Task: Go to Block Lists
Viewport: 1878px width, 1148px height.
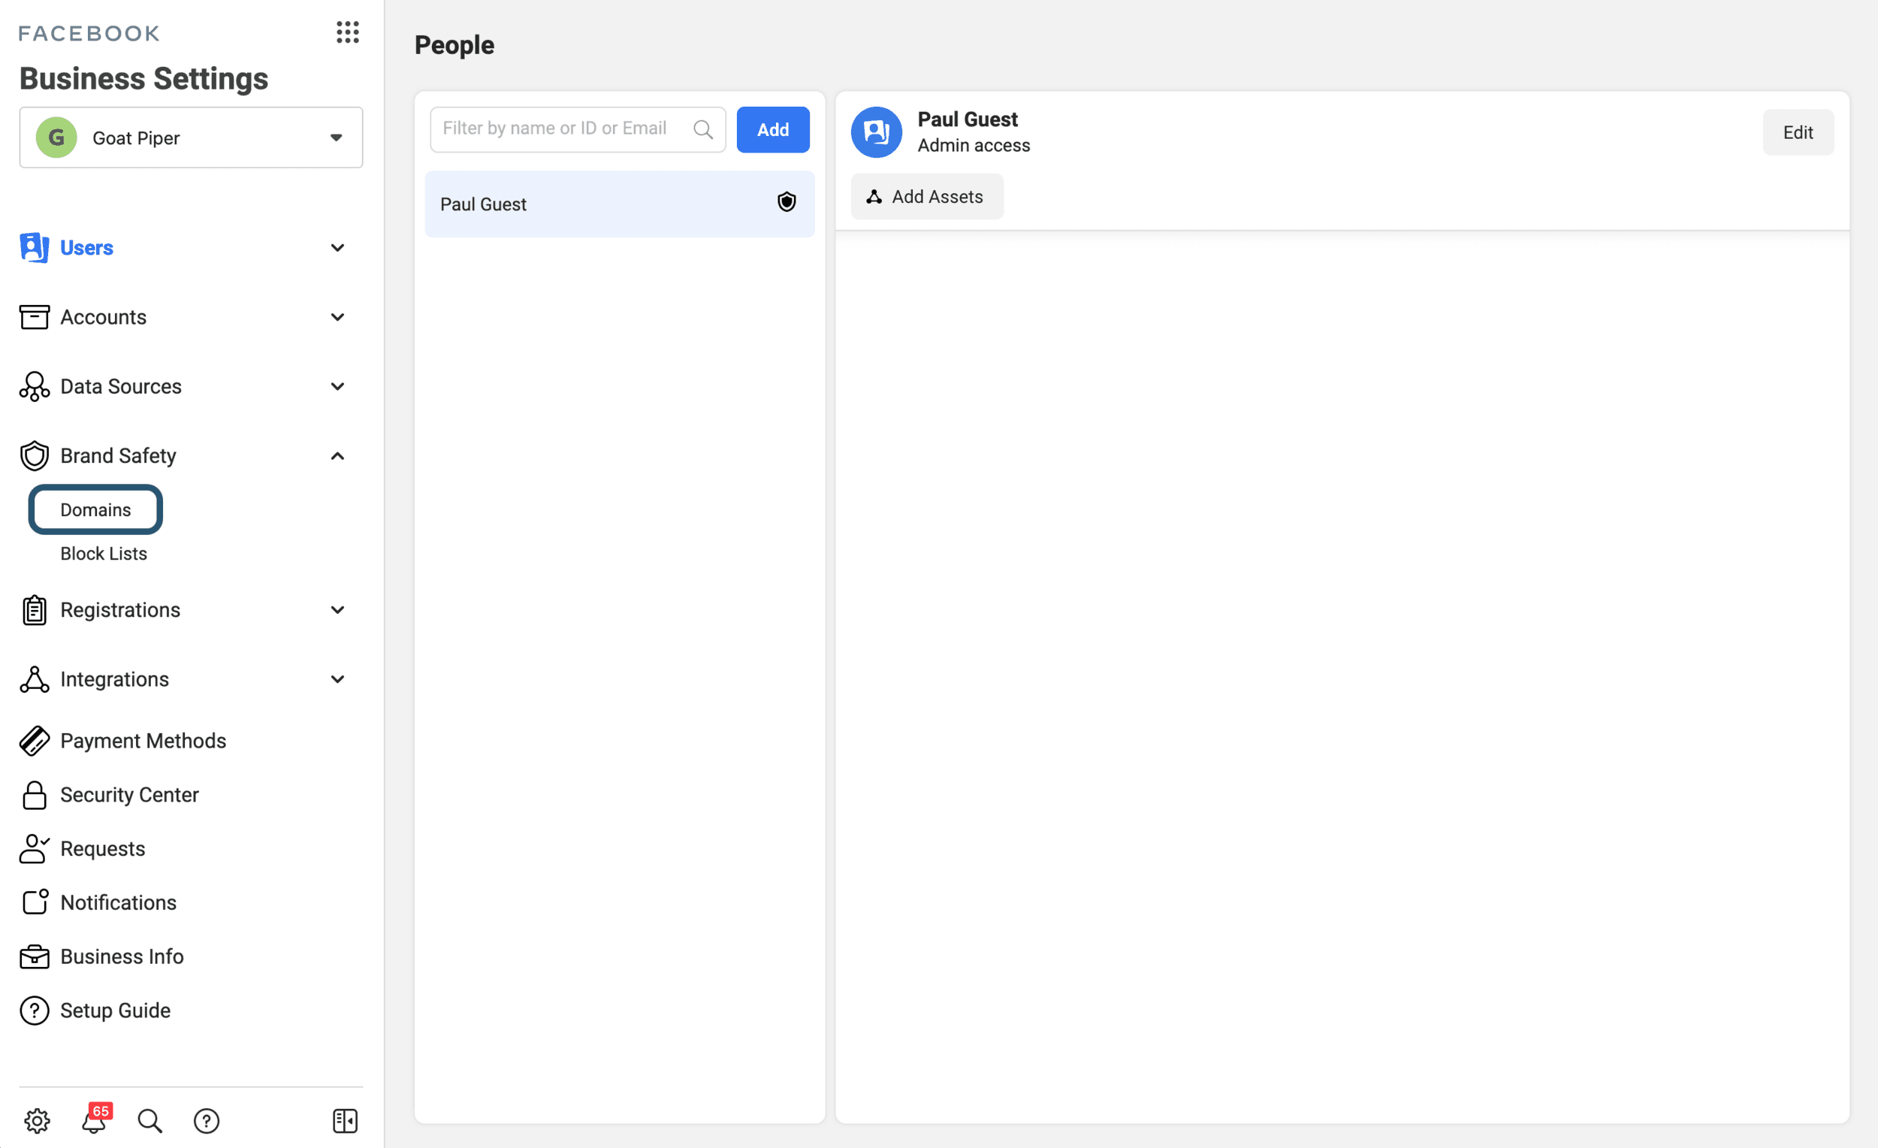Action: tap(104, 554)
